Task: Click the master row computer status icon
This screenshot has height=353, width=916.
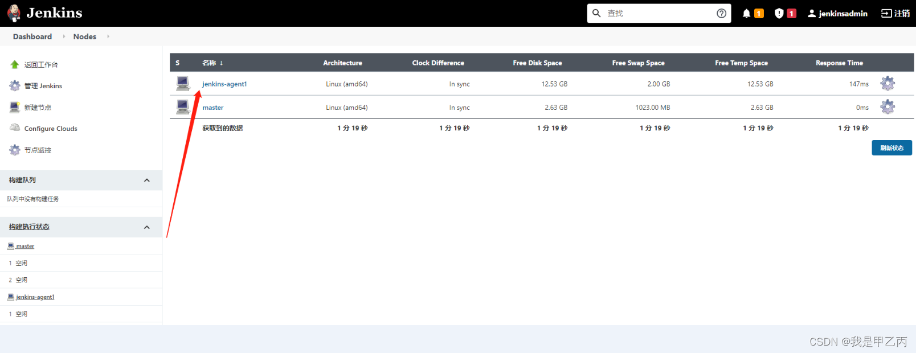Action: point(183,107)
